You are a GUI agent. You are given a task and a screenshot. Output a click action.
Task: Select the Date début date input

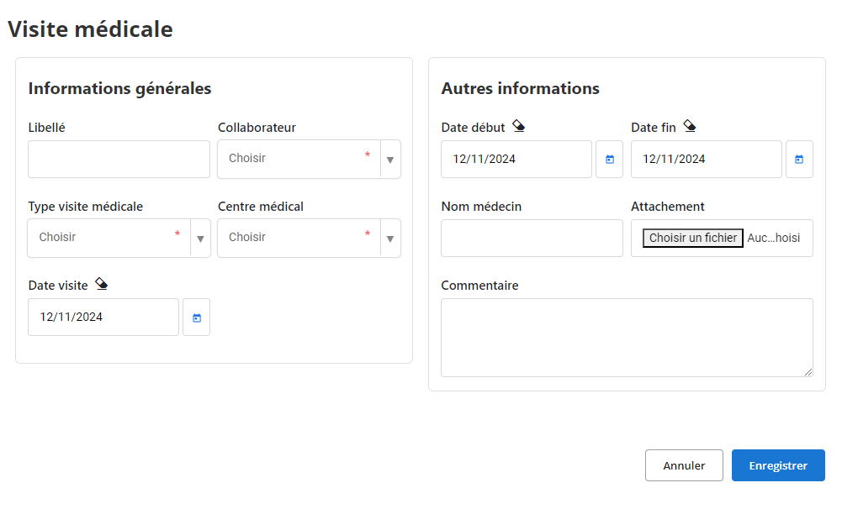click(x=516, y=160)
